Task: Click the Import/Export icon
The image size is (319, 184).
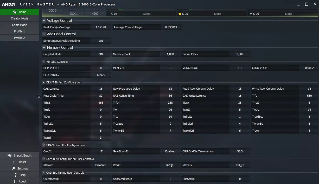Action: pyautogui.click(x=10, y=155)
